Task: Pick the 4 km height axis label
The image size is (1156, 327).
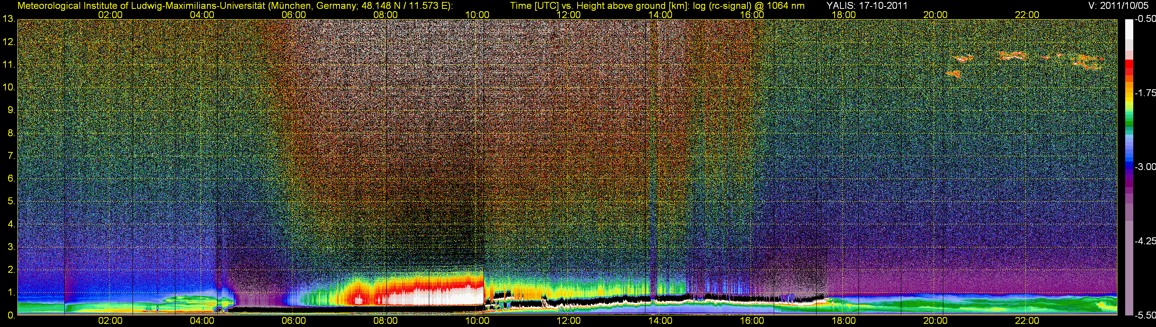Action: pyautogui.click(x=11, y=224)
